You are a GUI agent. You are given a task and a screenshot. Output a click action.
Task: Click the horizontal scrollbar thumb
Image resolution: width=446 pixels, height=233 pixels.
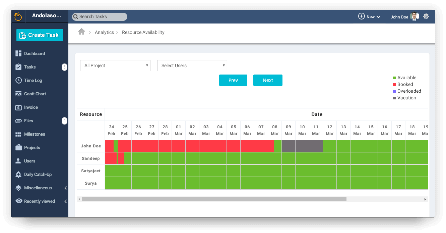[x=214, y=199]
